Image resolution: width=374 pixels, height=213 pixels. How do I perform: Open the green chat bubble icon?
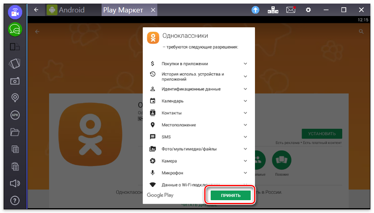(15, 30)
